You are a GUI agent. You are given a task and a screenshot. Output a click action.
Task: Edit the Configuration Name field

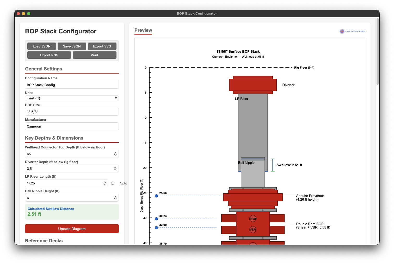pos(72,85)
